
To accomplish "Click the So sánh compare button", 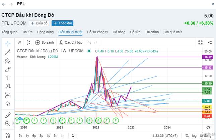I will click(x=45, y=42).
